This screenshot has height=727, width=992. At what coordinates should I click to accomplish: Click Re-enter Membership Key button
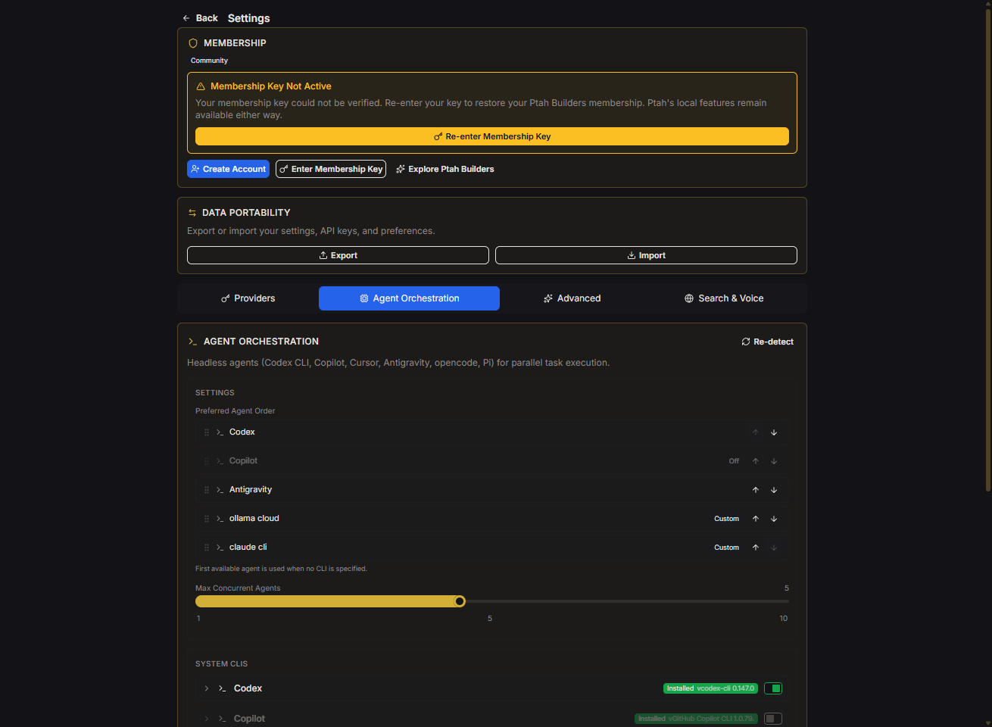[492, 136]
